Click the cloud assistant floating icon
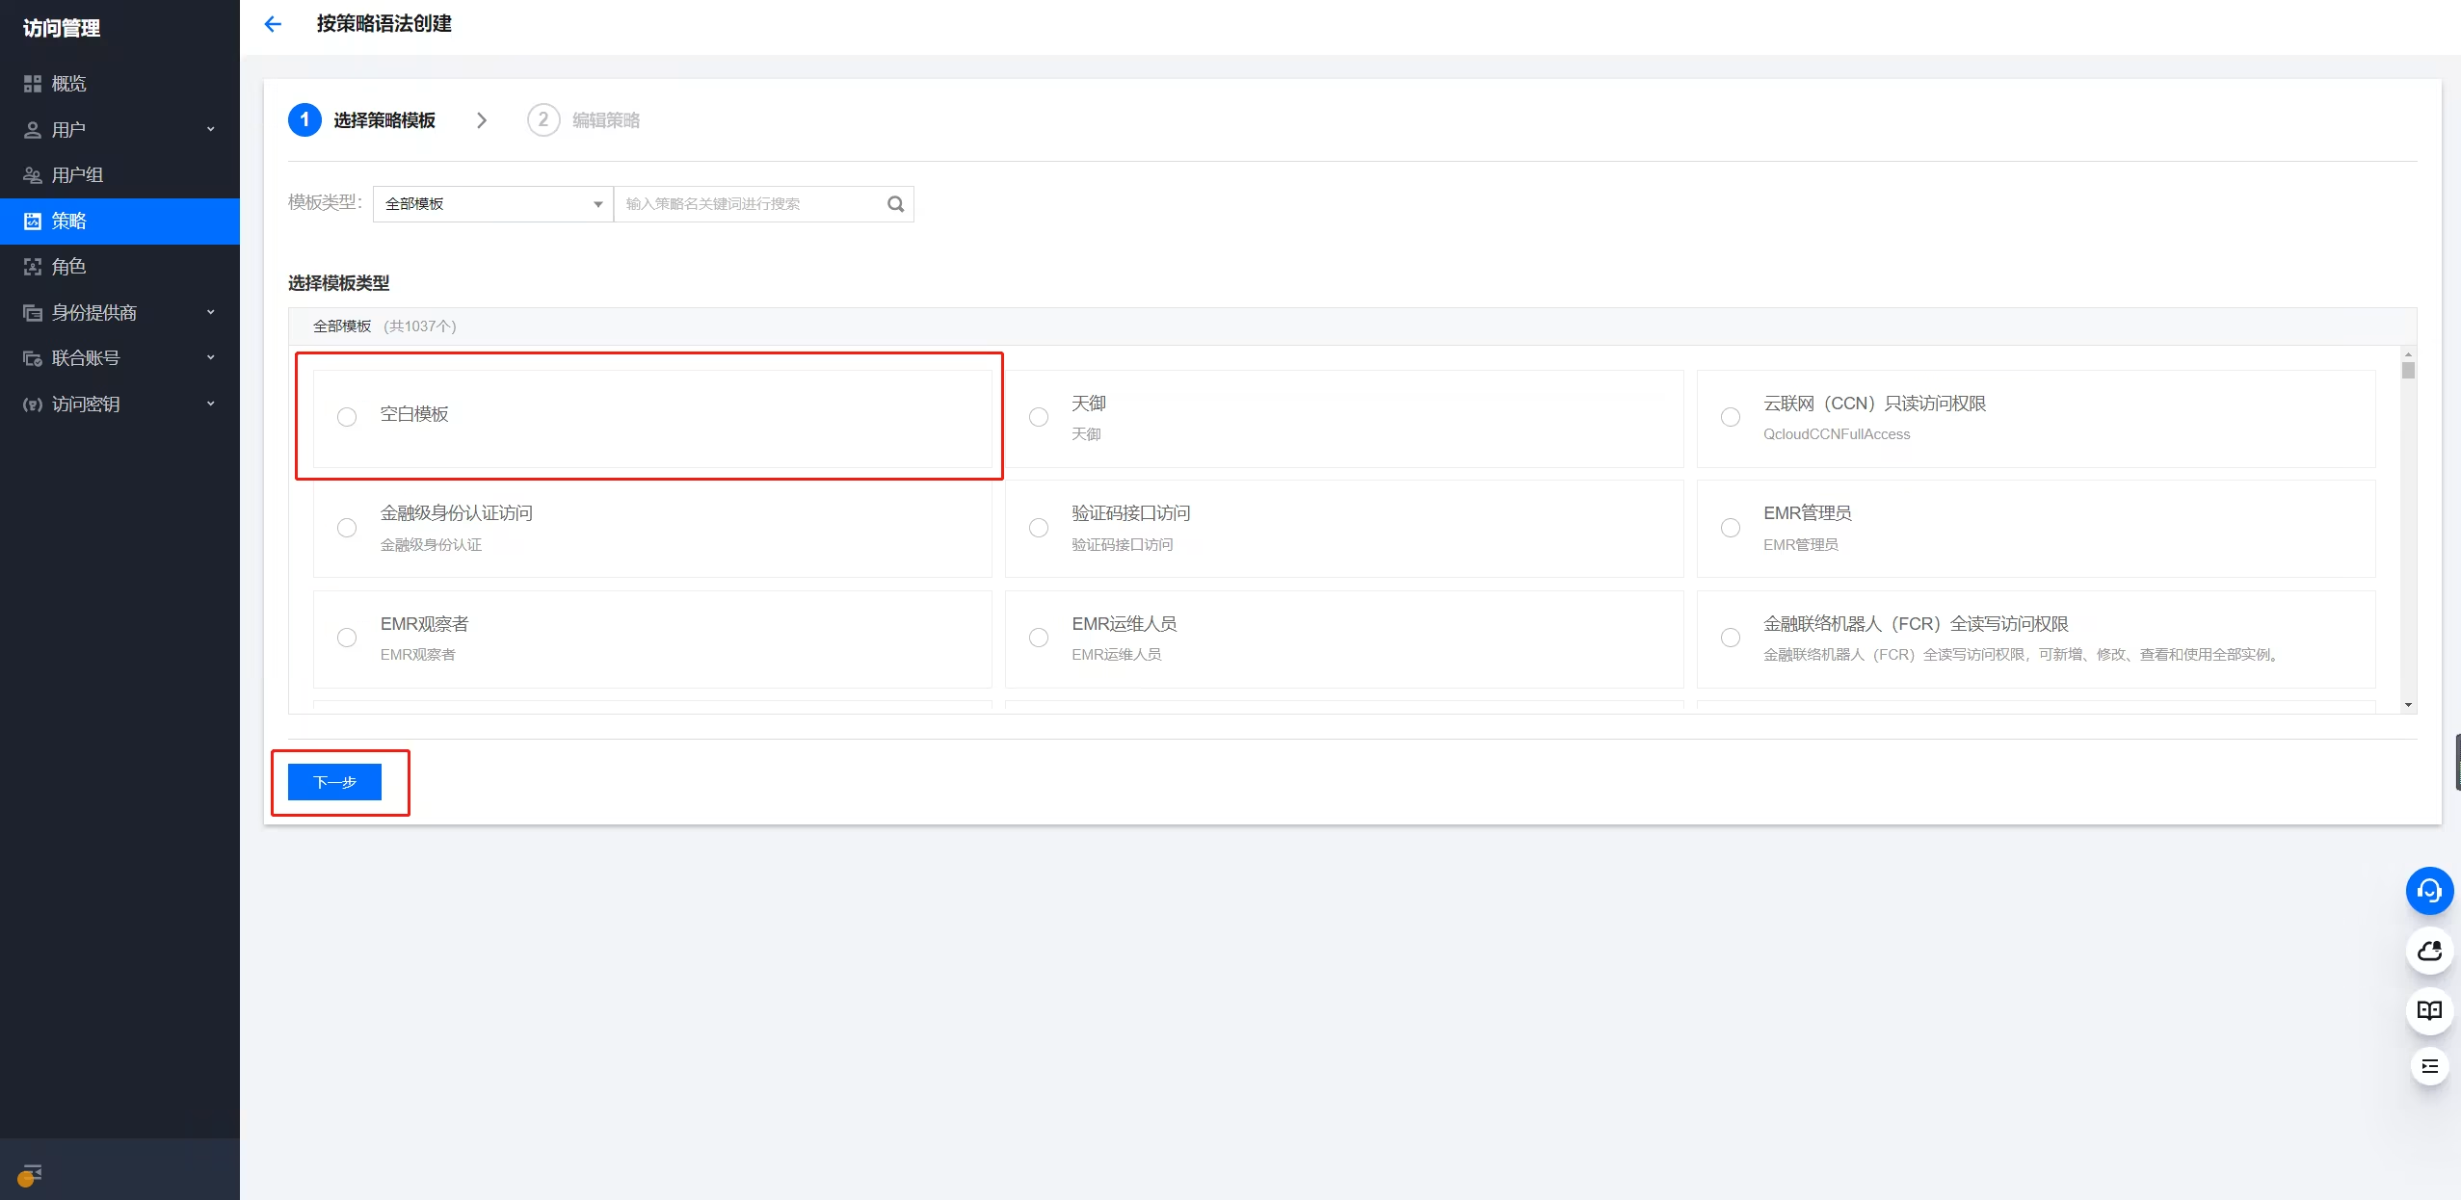 point(2429,952)
